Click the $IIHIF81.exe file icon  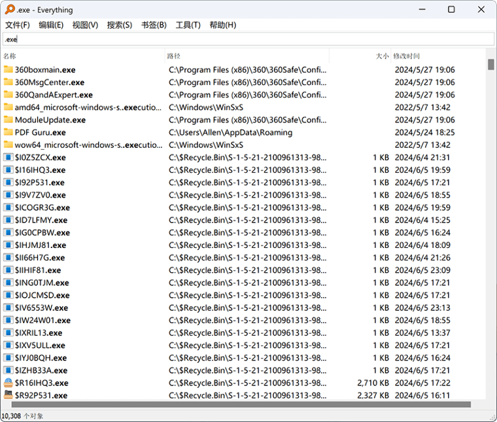[x=9, y=270]
